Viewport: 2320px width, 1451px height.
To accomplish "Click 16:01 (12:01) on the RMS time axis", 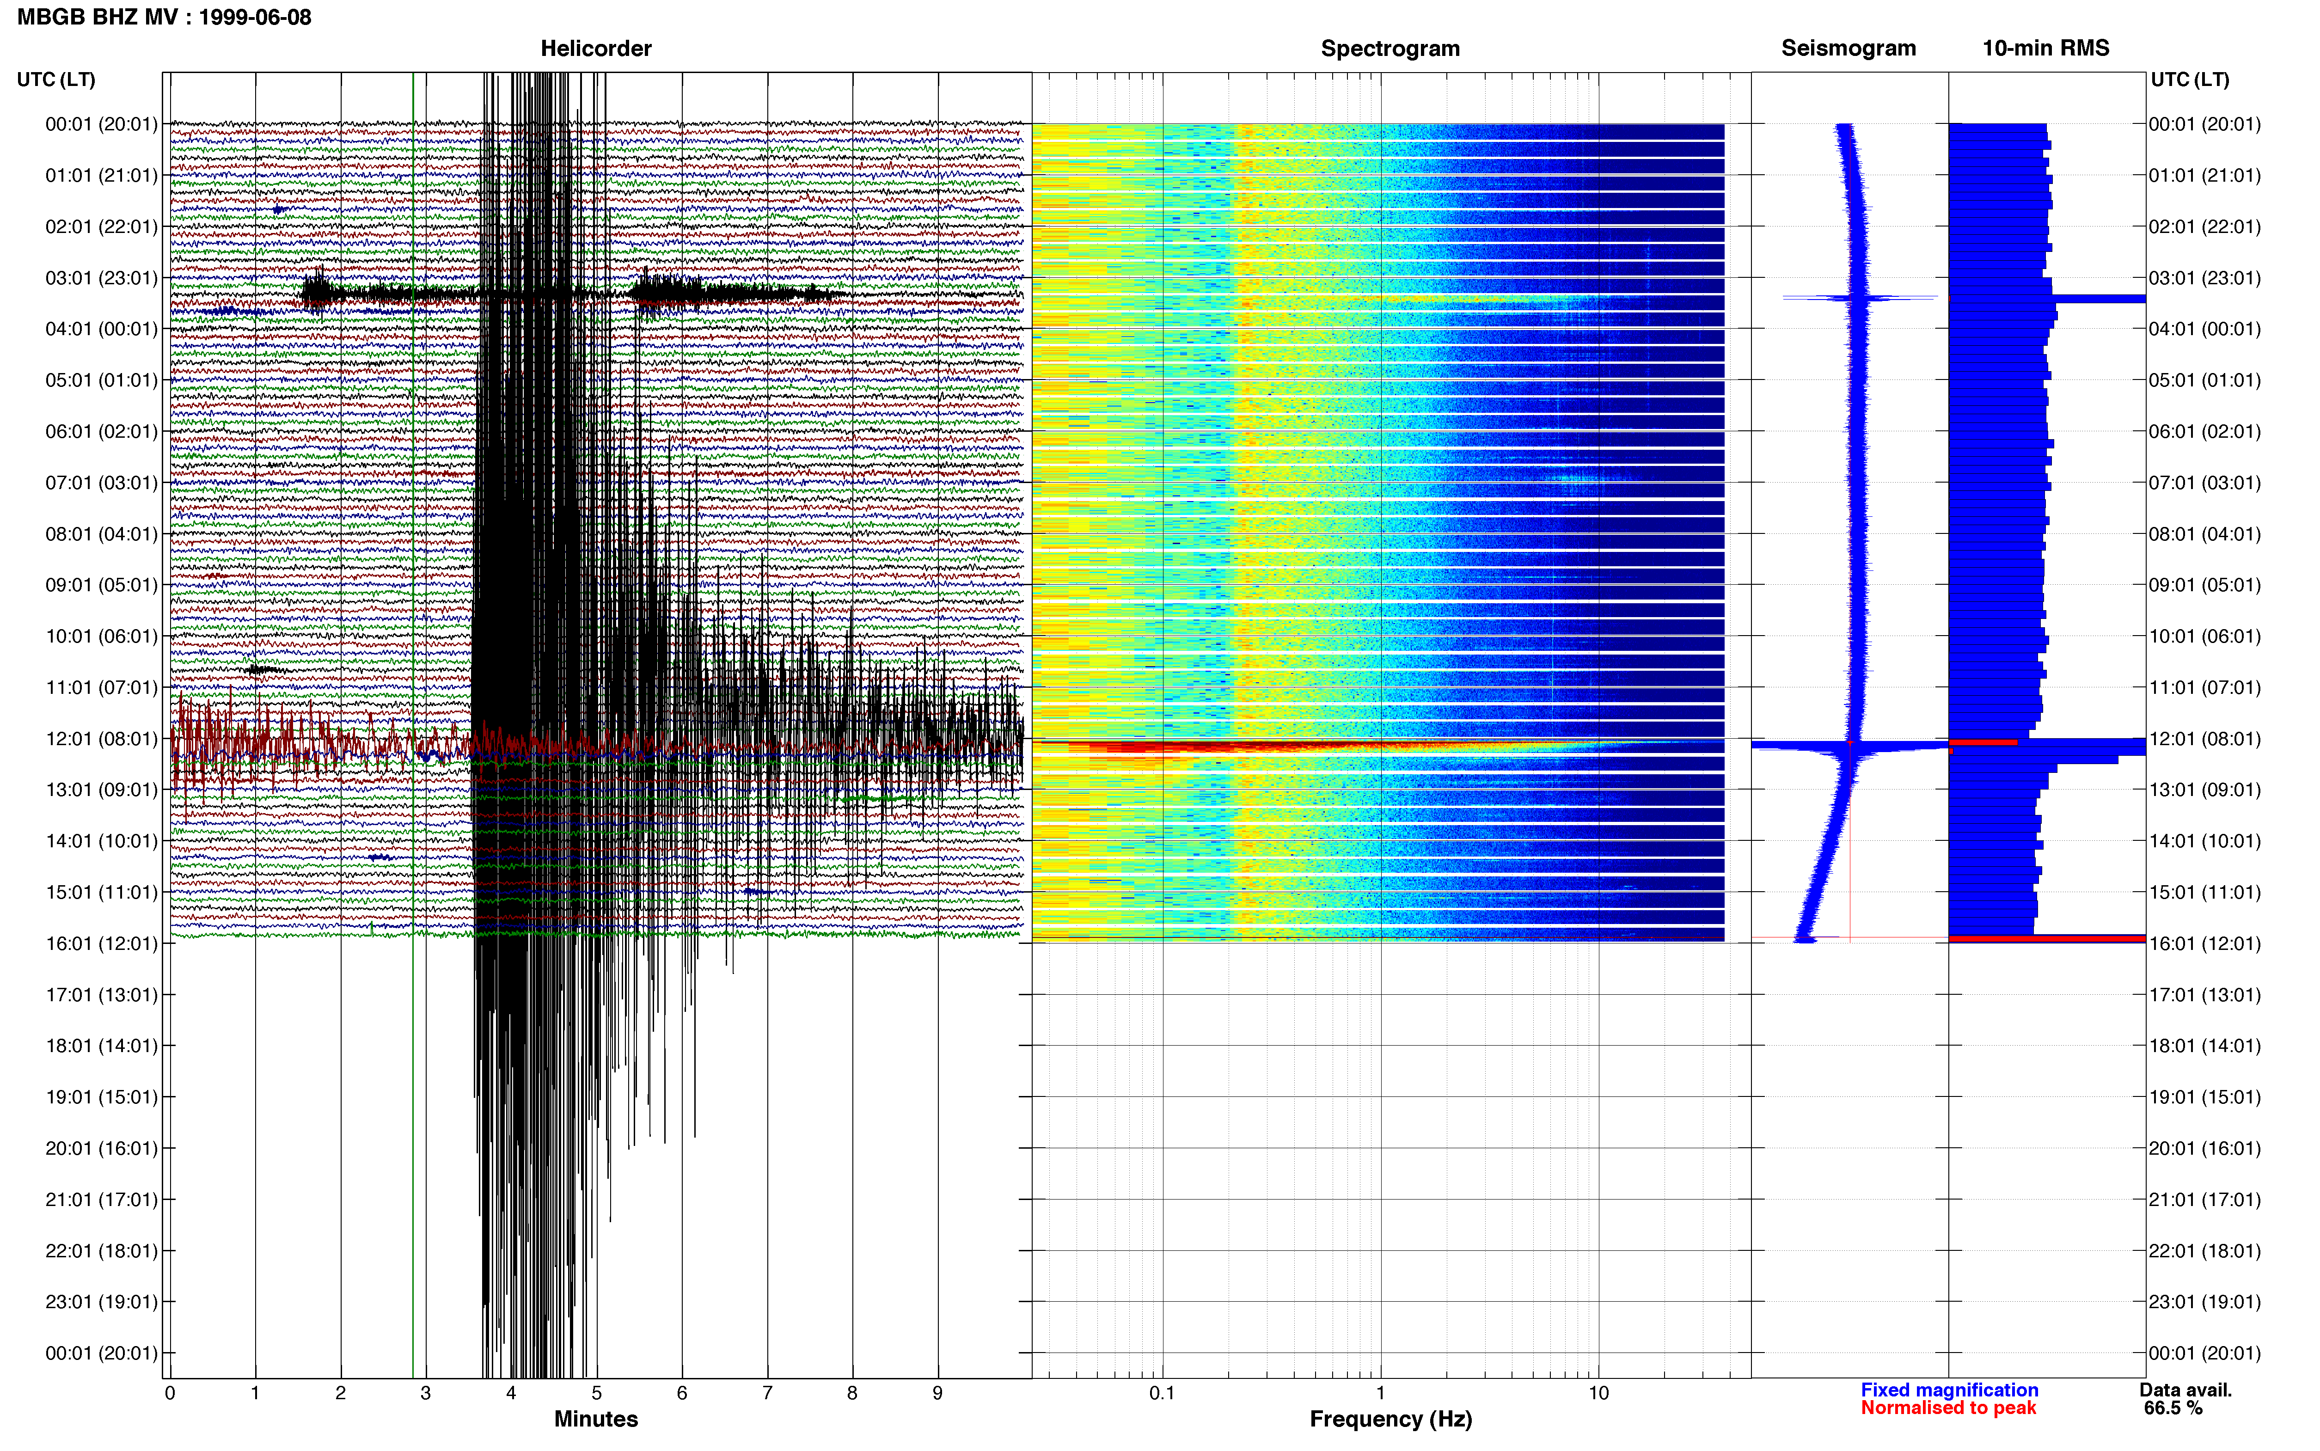I will tap(2205, 943).
